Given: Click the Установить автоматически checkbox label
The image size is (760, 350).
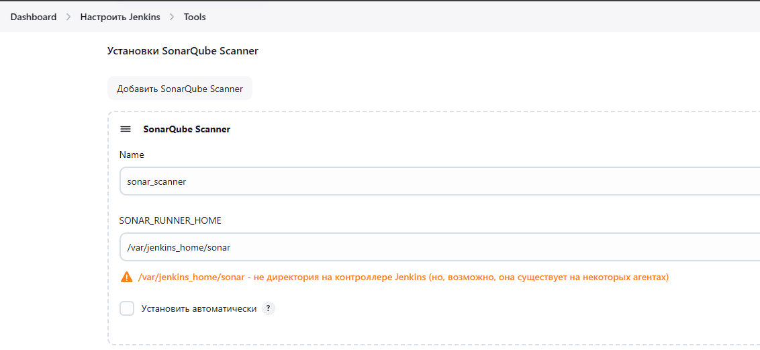Looking at the screenshot, I should [199, 308].
